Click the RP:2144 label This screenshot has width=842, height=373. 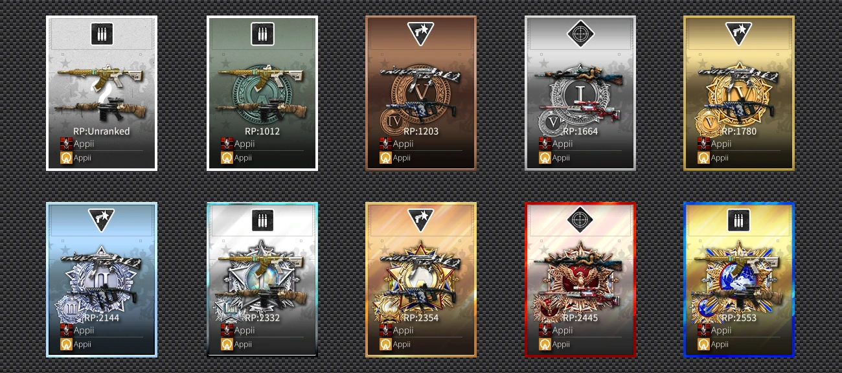101,317
